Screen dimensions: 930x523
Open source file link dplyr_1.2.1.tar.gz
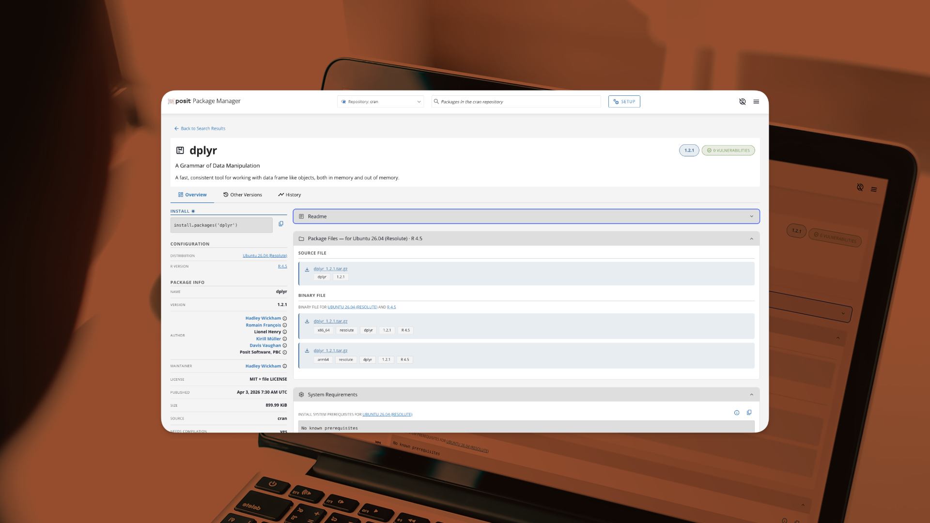pos(330,269)
